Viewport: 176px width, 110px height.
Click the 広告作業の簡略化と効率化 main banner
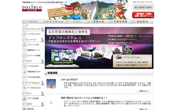(x=99, y=48)
